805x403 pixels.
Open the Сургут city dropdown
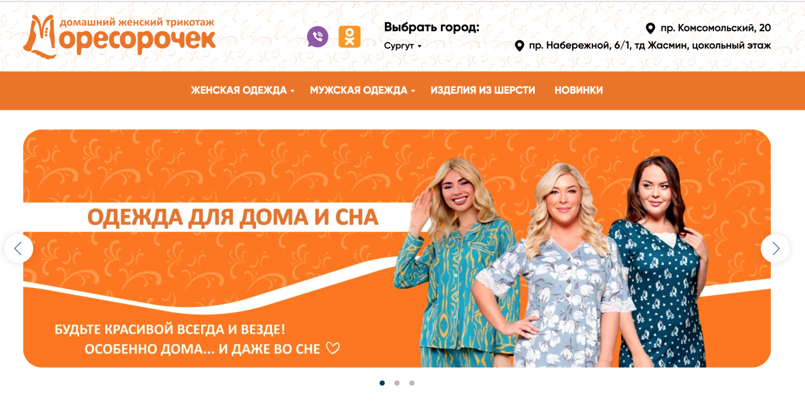coord(402,46)
